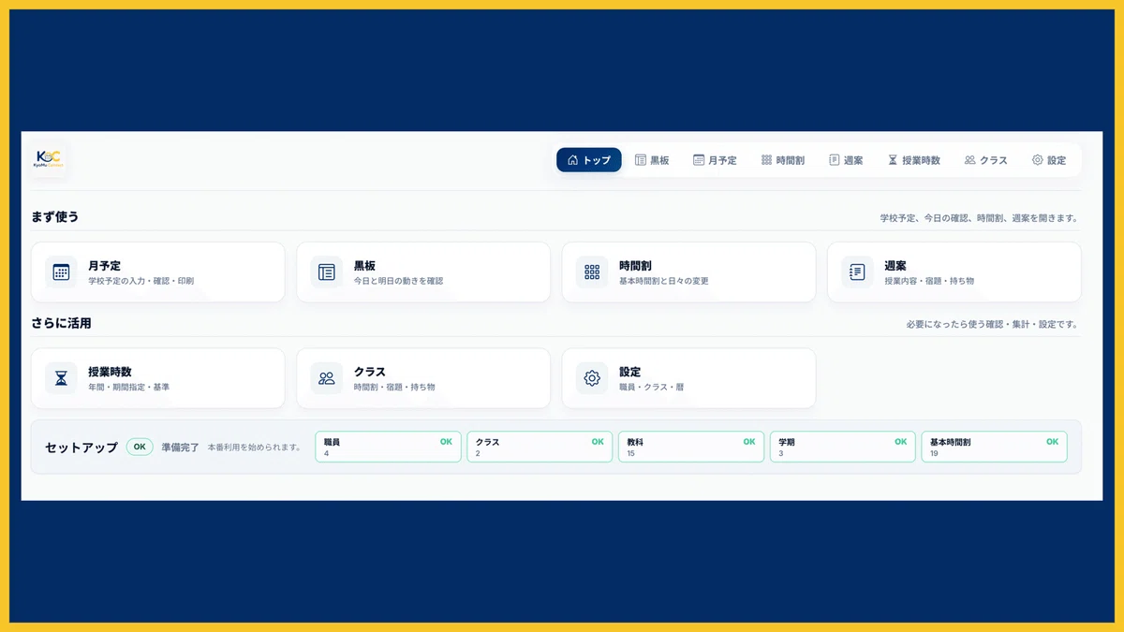Screen dimensions: 1124x632
Task: Click the セットアップ label
Action: (x=81, y=448)
